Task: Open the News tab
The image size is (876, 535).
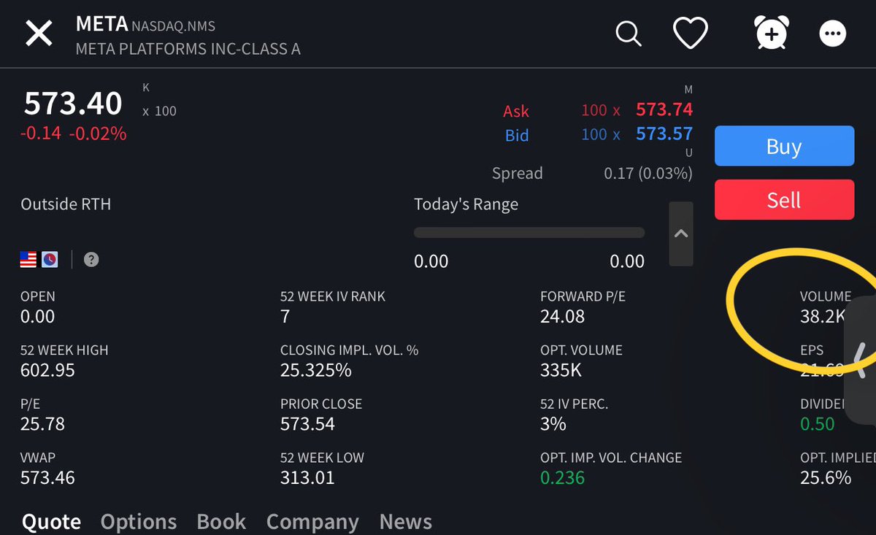Action: (406, 521)
